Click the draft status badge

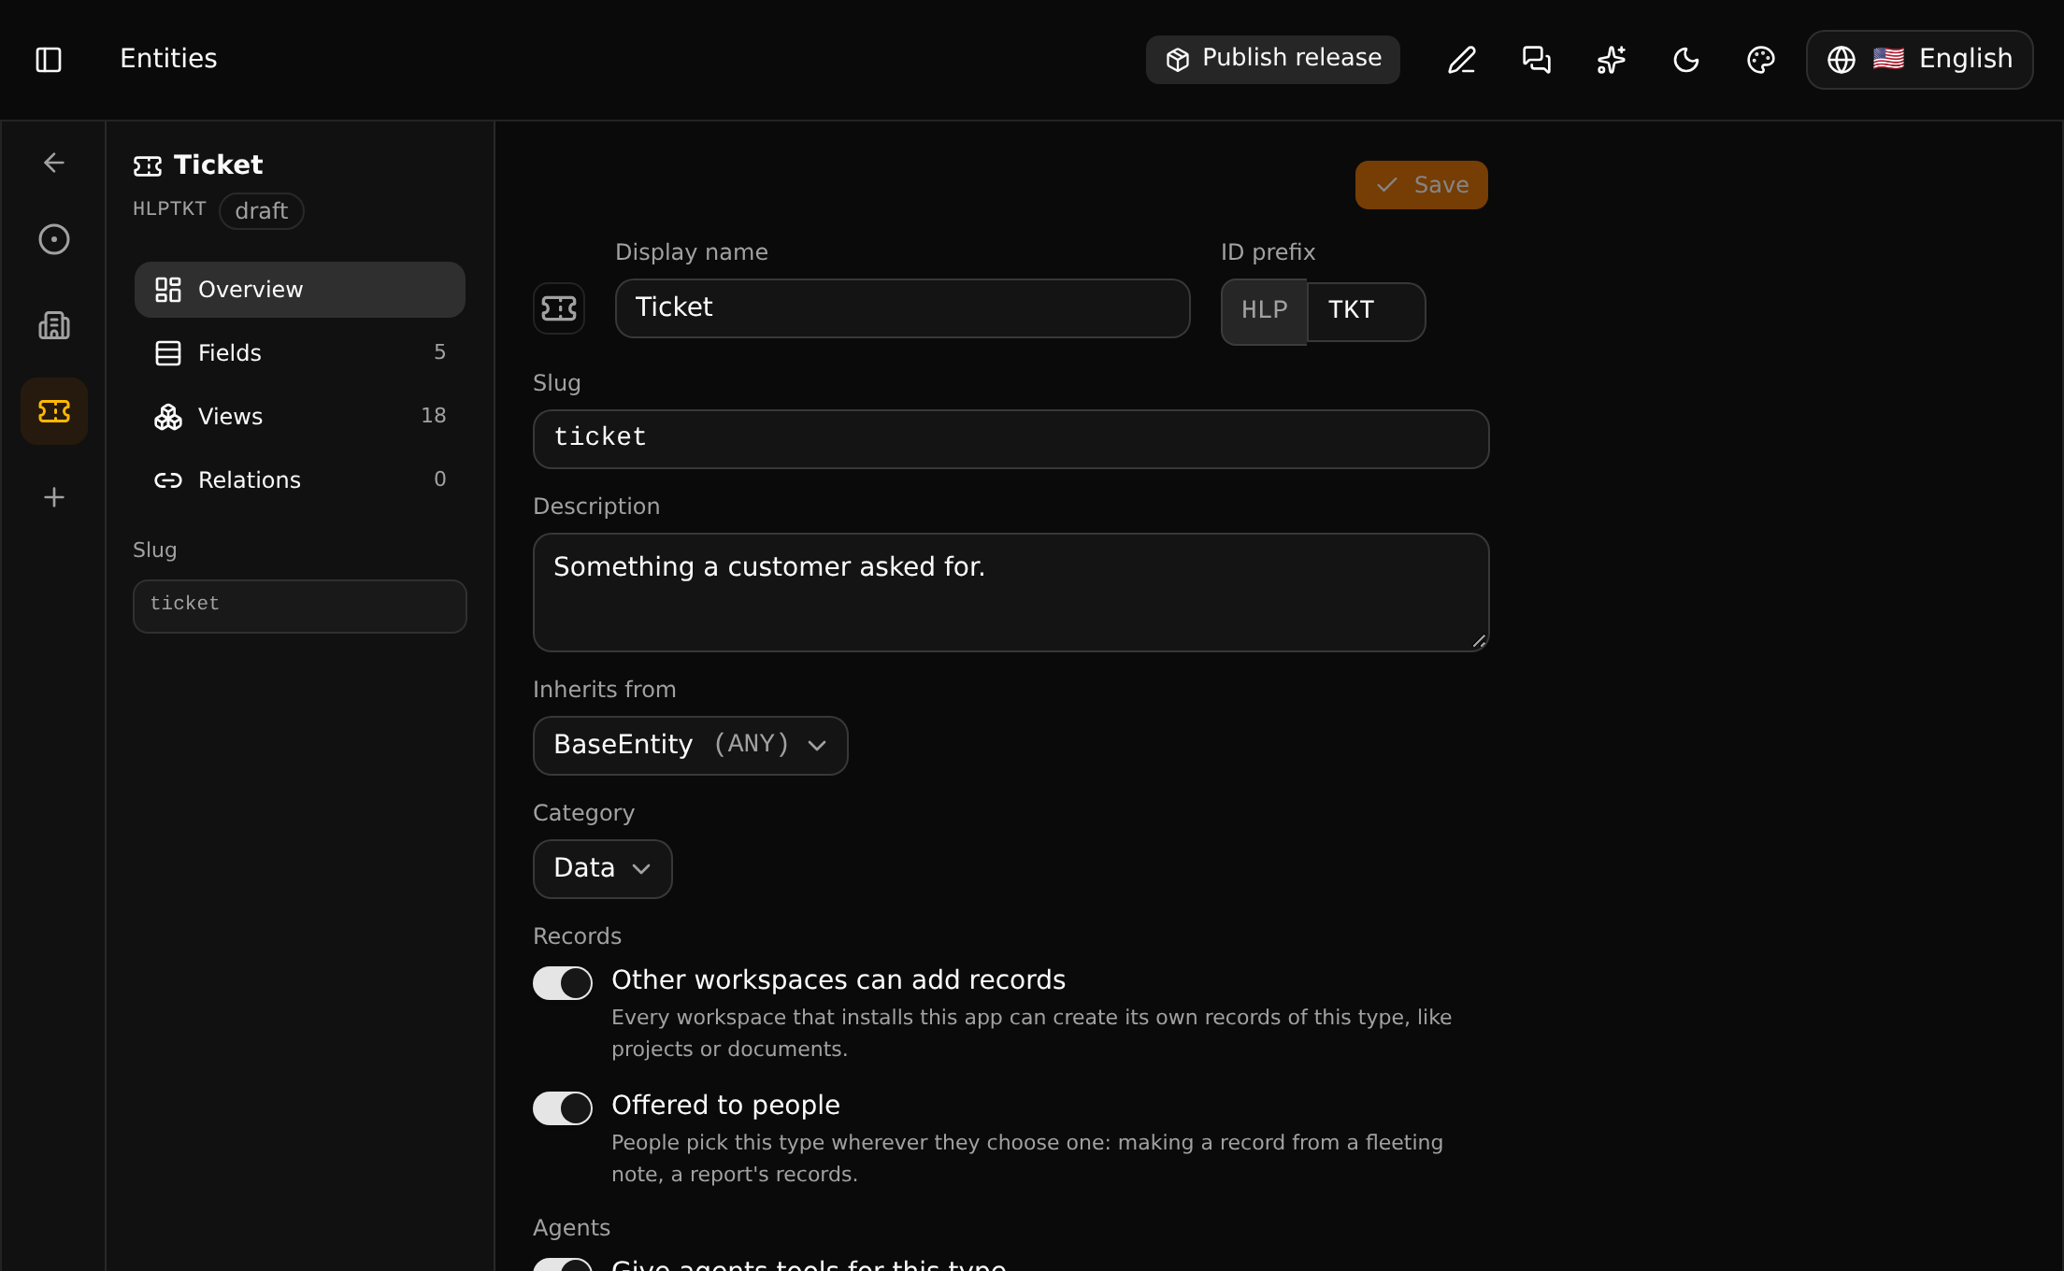262,211
